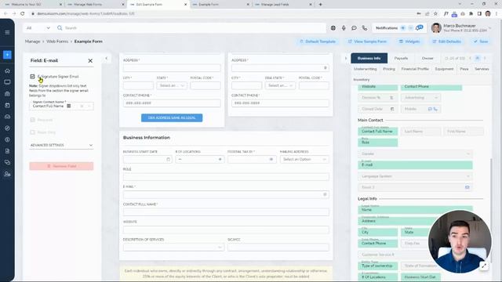Open the notifications message icon with badge
The image size is (502, 282).
coord(419,28)
